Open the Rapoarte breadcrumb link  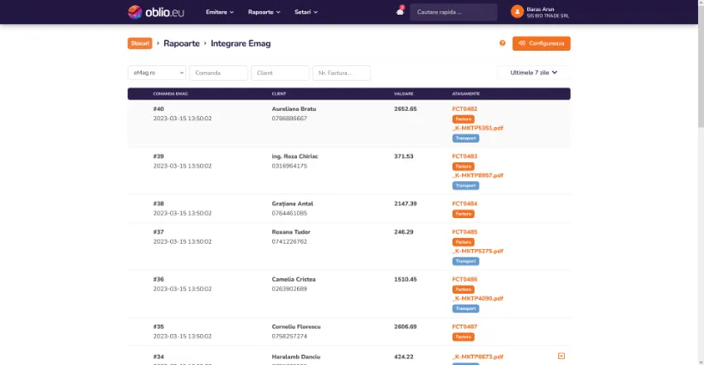click(x=181, y=44)
